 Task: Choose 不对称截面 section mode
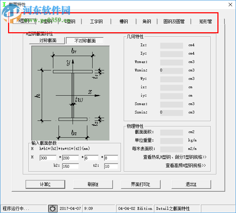85,41
